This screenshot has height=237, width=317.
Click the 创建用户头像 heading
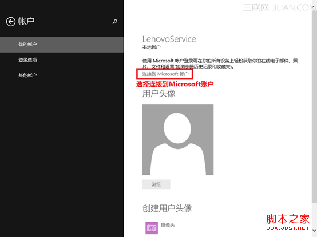pyautogui.click(x=167, y=208)
